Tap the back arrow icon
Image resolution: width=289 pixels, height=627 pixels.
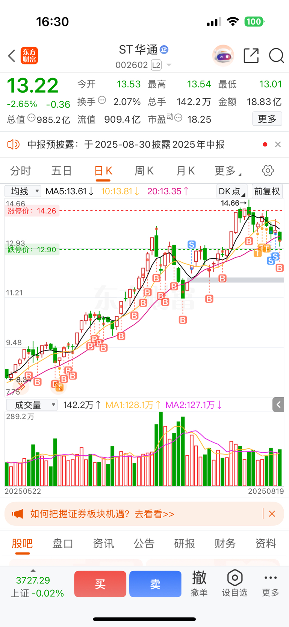pos(12,56)
